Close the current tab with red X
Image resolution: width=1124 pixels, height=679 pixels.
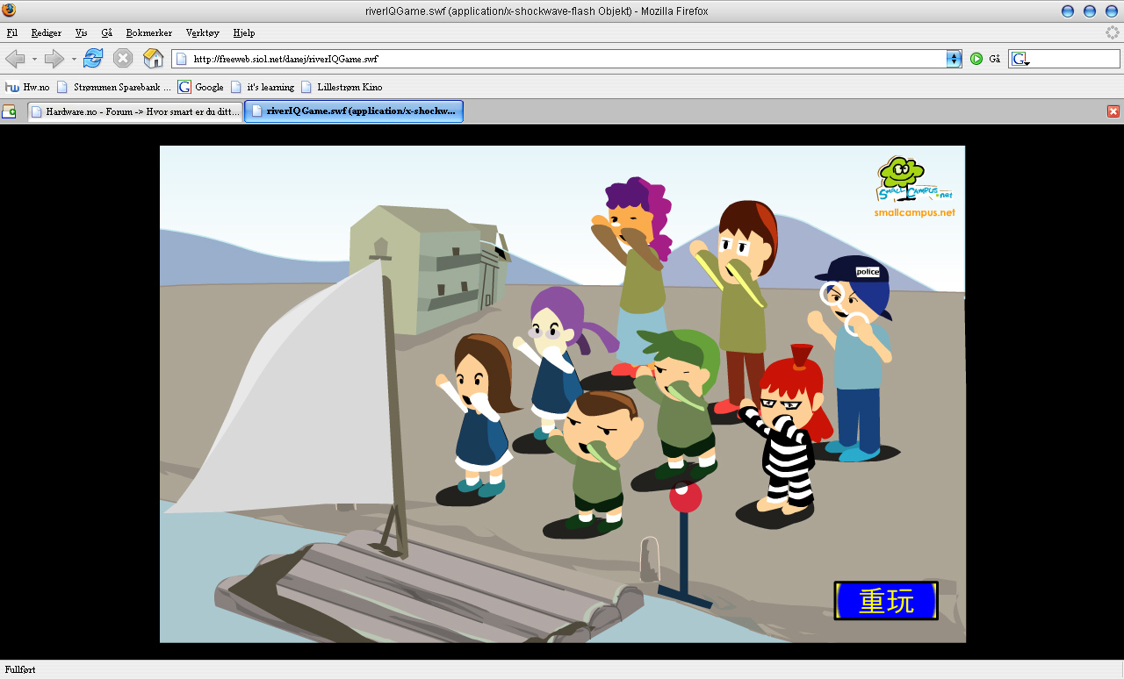click(x=1113, y=111)
